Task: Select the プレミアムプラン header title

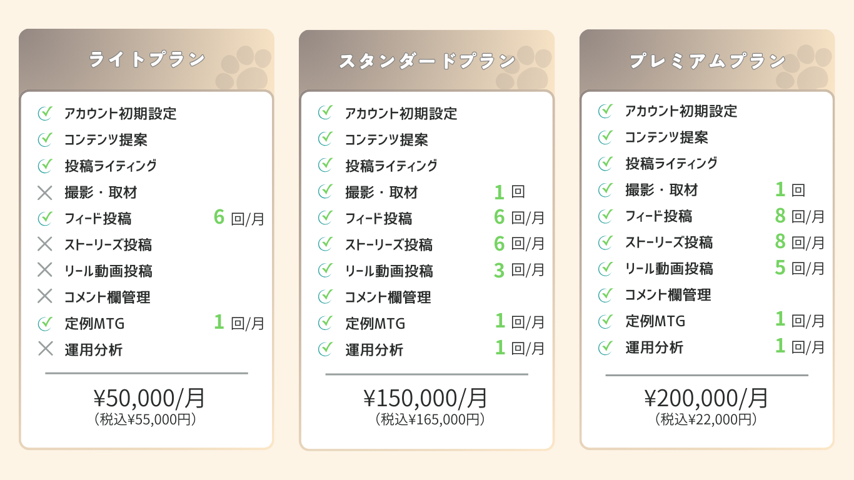Action: [707, 61]
